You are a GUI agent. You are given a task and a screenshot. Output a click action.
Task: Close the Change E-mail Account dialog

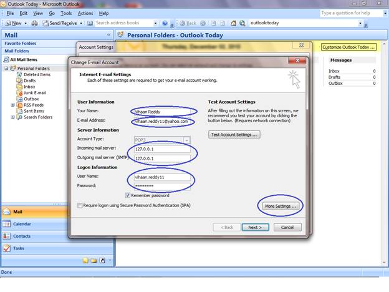pyautogui.click(x=297, y=61)
